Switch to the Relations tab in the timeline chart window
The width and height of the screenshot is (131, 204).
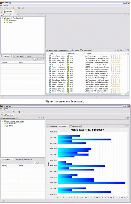[28, 160]
